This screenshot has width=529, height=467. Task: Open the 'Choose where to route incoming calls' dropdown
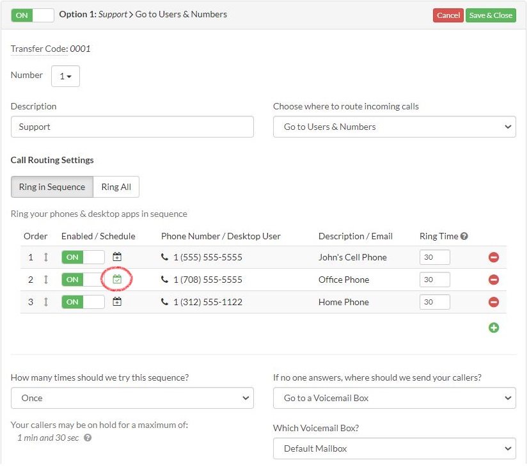point(394,126)
